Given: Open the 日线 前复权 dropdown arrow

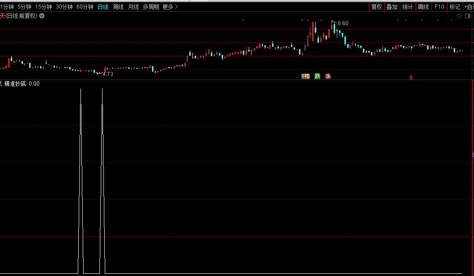Looking at the screenshot, I should [x=42, y=16].
